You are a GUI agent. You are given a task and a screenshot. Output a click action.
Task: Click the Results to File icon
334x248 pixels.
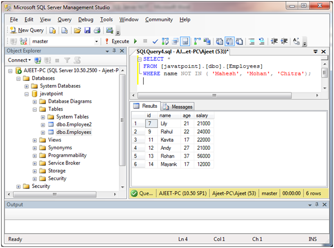click(239, 41)
